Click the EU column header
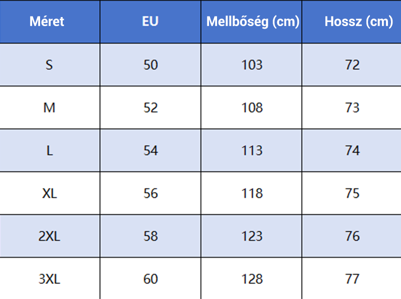 (x=150, y=22)
